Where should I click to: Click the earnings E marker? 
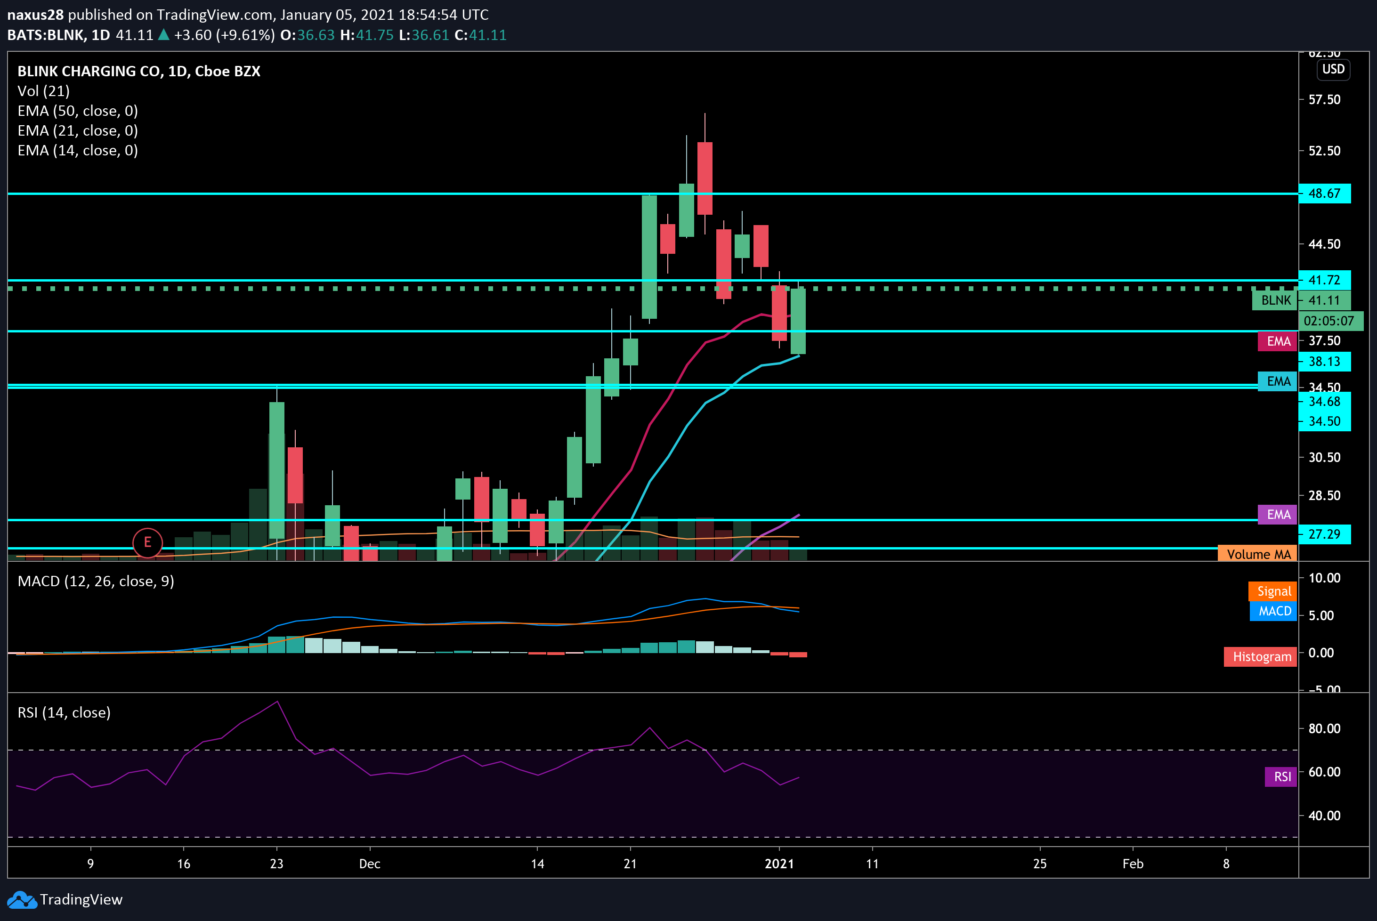147,542
